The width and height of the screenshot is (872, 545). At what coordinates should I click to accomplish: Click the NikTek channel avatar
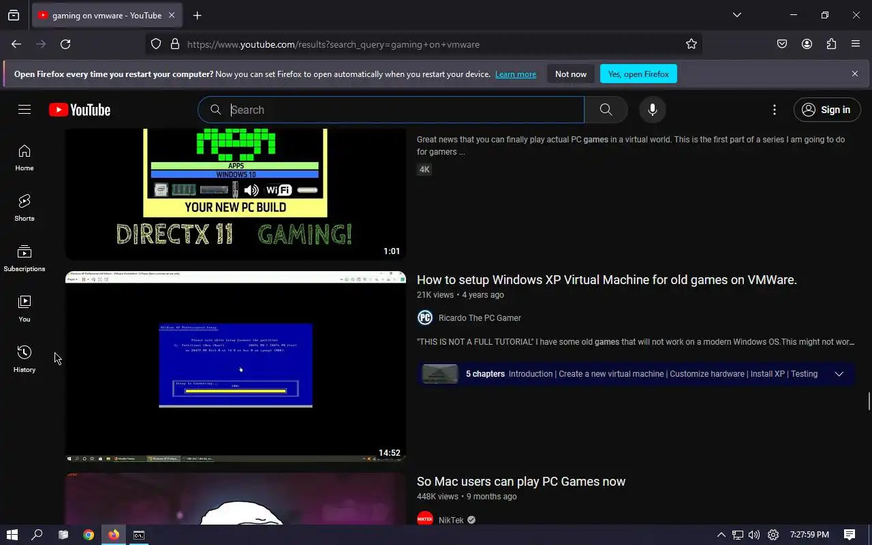point(425,520)
